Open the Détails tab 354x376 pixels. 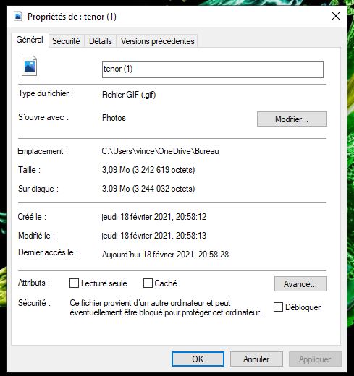(x=101, y=41)
